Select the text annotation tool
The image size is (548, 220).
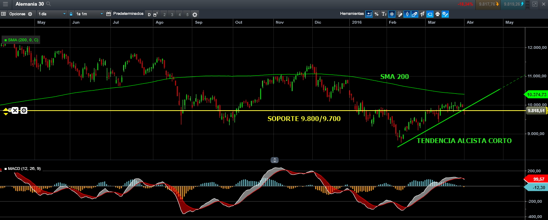point(384,14)
